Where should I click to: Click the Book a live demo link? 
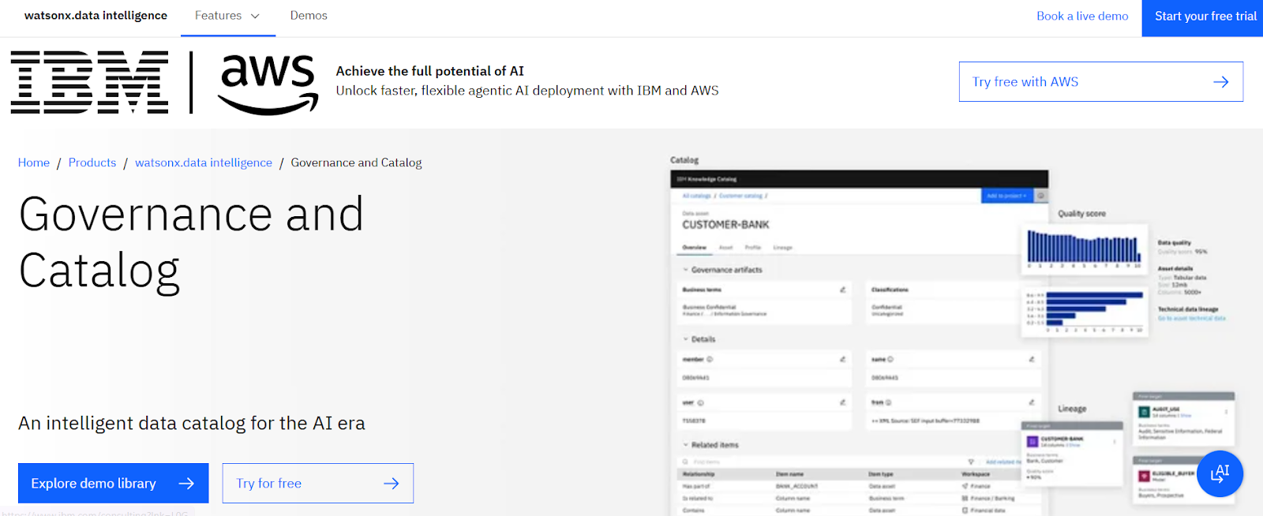coord(1081,16)
